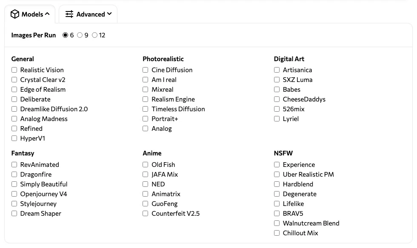Enable the Realistic Vision model
This screenshot has width=417, height=248.
[14, 70]
